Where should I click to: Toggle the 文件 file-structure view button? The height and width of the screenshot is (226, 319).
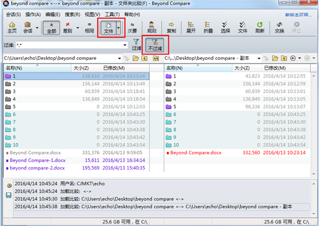pyautogui.click(x=108, y=28)
